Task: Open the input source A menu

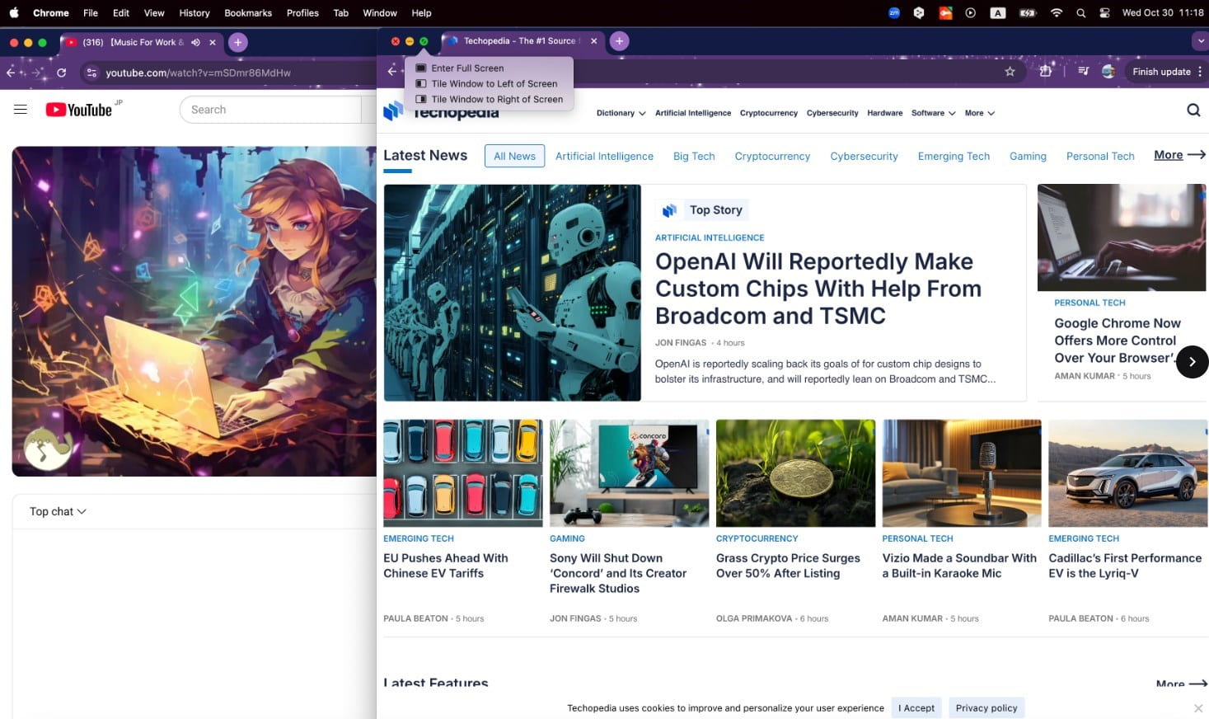Action: [x=998, y=12]
